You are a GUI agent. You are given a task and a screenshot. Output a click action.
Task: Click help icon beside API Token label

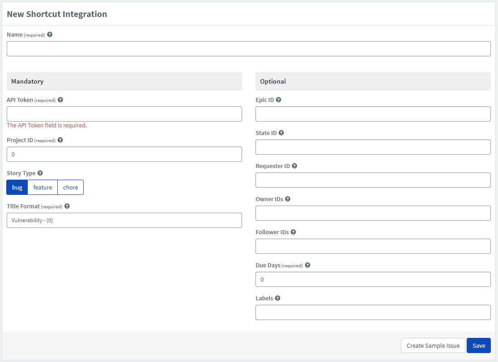tap(60, 100)
